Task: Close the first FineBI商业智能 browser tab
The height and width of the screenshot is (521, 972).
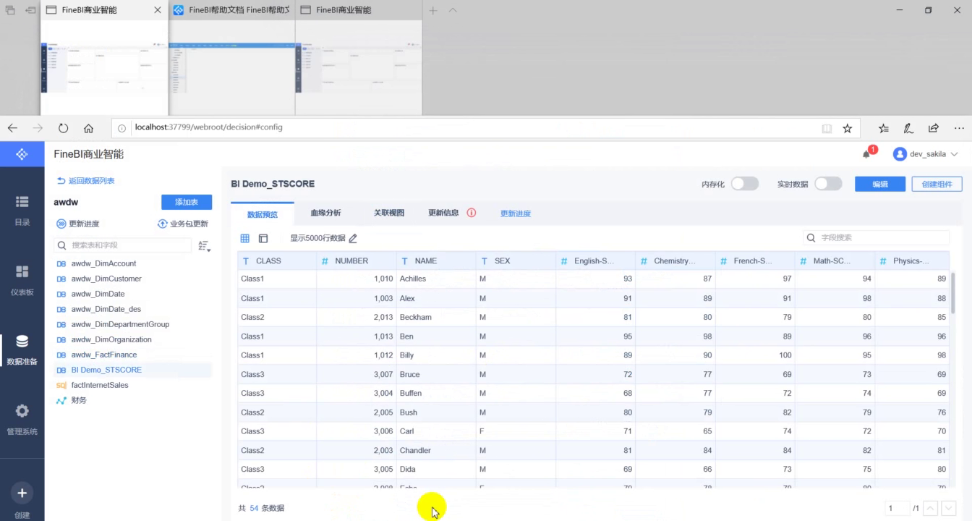Action: pos(158,10)
